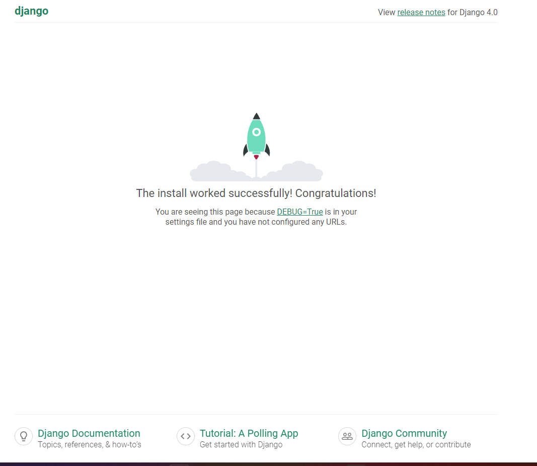Image resolution: width=537 pixels, height=466 pixels.
Task: Open the release notes link
Action: click(x=421, y=13)
